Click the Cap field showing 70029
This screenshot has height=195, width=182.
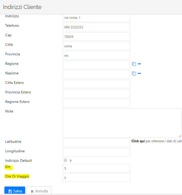[x=96, y=37]
